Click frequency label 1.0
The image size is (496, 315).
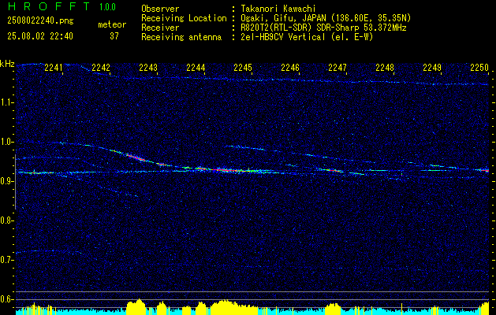pos(7,142)
